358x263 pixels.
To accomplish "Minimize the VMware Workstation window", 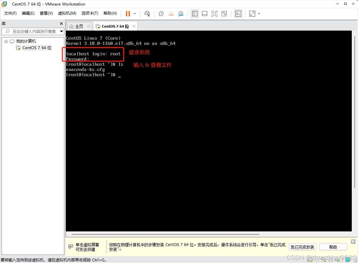I will click(x=337, y=4).
